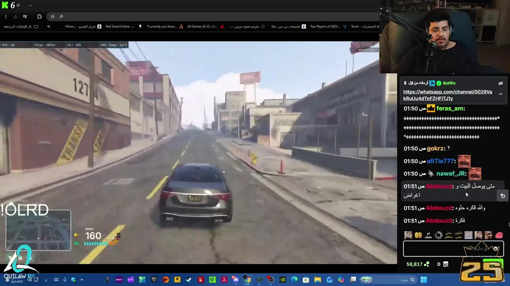Click the microphone icon in system tray
The height and width of the screenshot is (286, 510).
coord(64,280)
